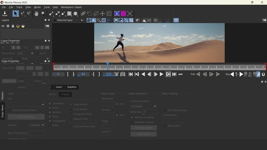267x150 pixels.
Task: Click the multicolor matte wheel icon
Action: 23,26
